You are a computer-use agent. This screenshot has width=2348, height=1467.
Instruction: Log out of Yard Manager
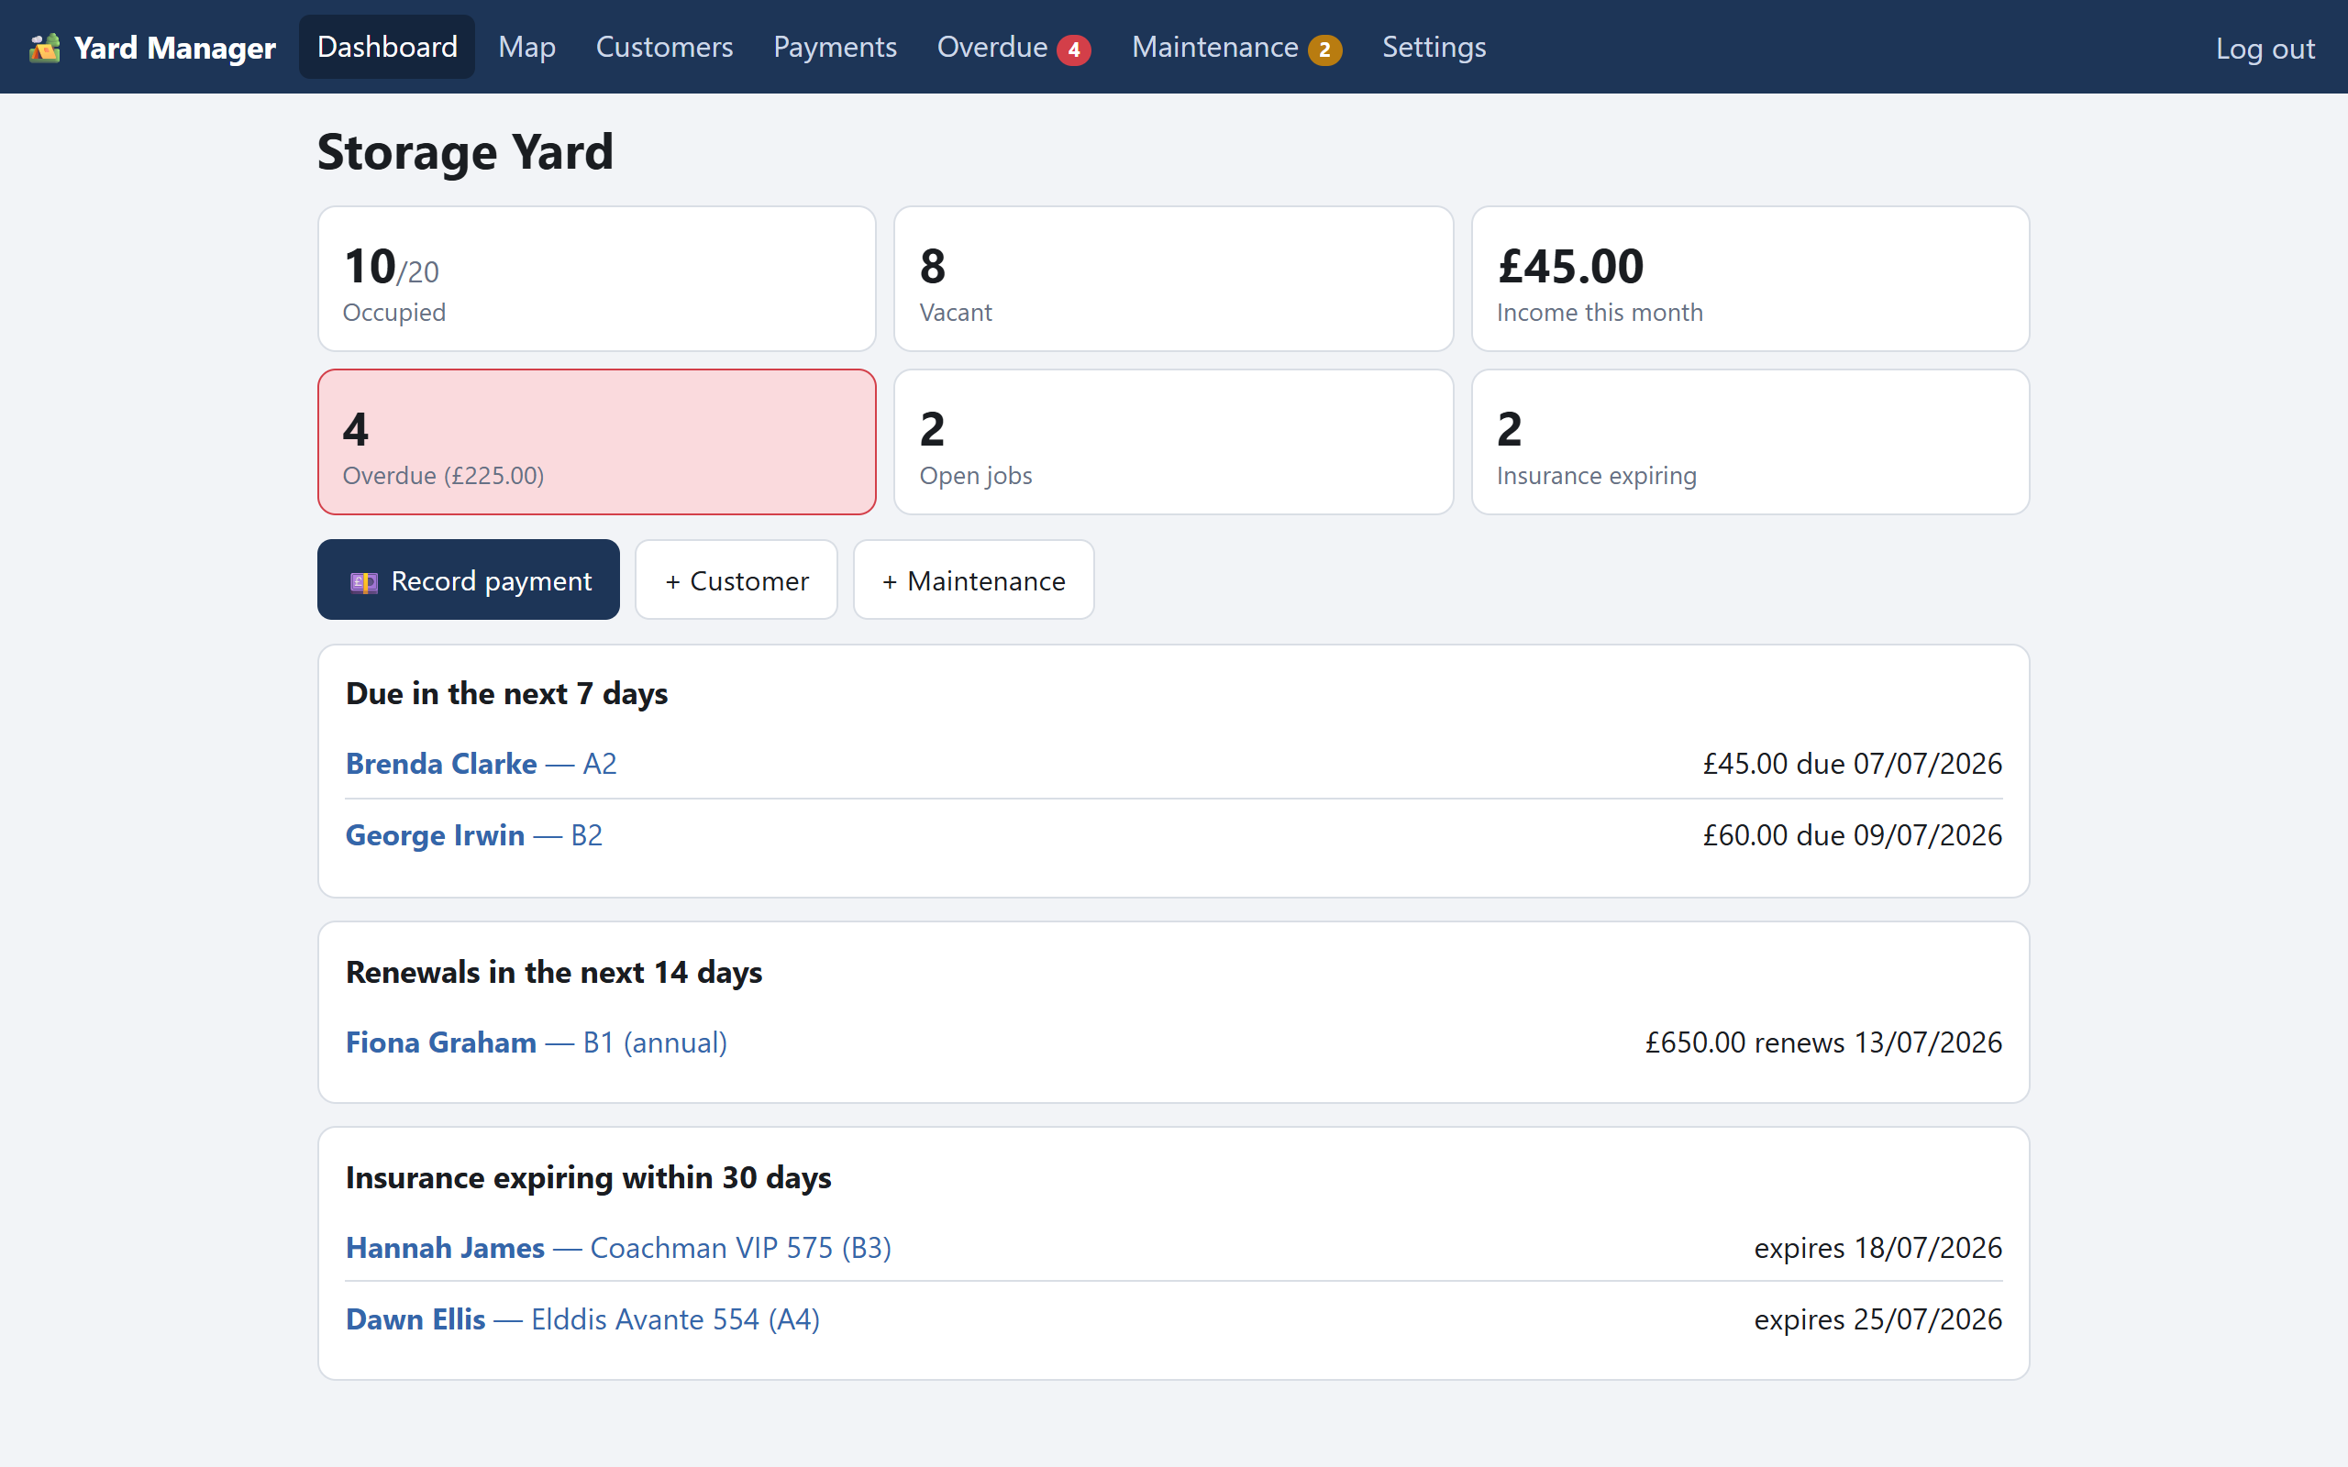2265,49
